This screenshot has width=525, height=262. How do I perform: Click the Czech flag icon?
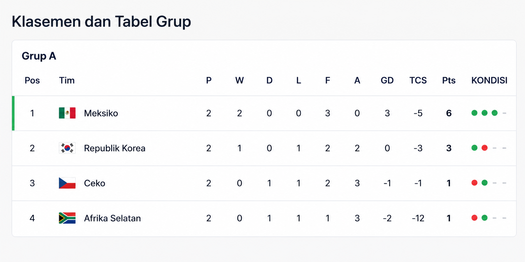67,183
